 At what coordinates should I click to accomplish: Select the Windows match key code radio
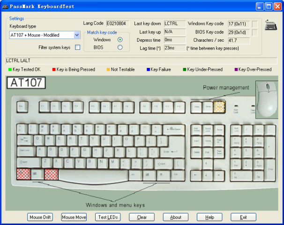[x=120, y=40]
